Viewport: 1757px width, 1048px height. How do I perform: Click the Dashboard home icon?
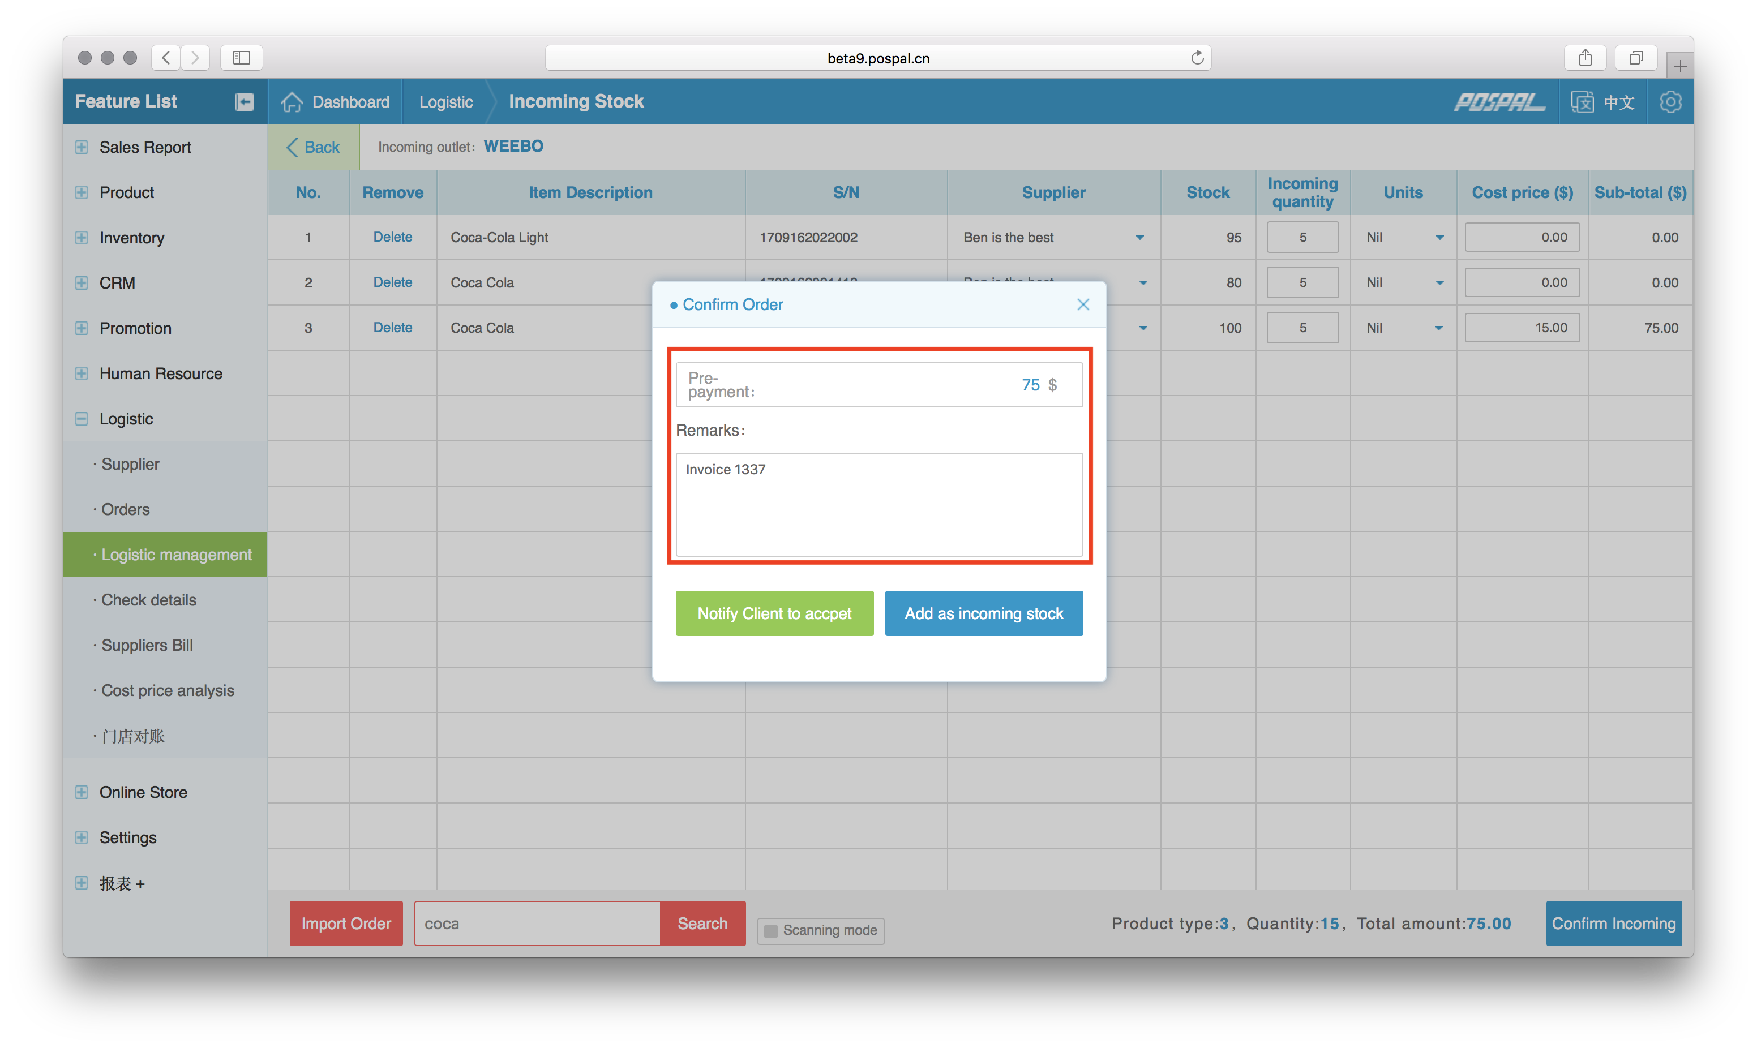tap(292, 102)
